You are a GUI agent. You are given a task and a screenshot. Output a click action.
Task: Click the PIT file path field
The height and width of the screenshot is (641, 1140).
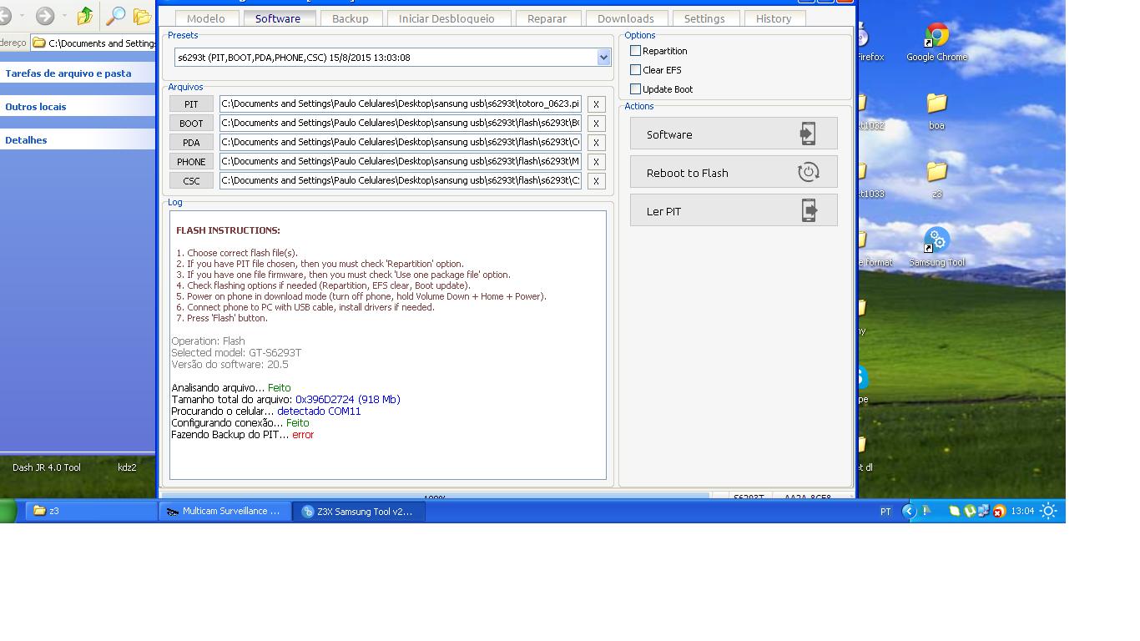401,103
